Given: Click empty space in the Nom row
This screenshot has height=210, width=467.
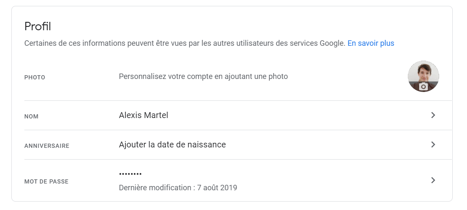Looking at the screenshot, I should (294, 115).
